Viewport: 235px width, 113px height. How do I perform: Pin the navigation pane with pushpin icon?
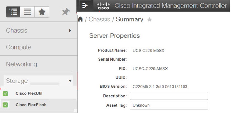66,12
